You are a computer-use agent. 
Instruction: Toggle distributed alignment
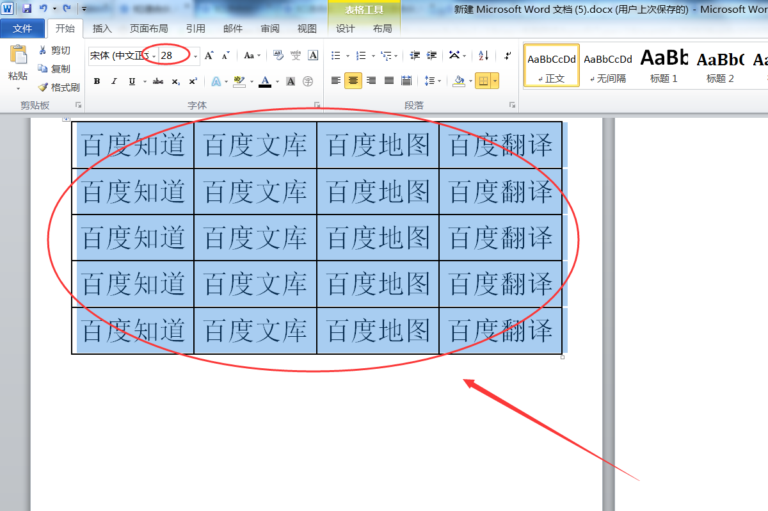point(406,81)
